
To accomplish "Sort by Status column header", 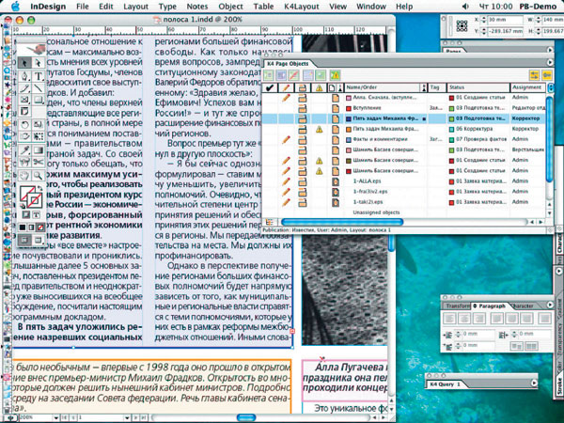I will coord(478,87).
